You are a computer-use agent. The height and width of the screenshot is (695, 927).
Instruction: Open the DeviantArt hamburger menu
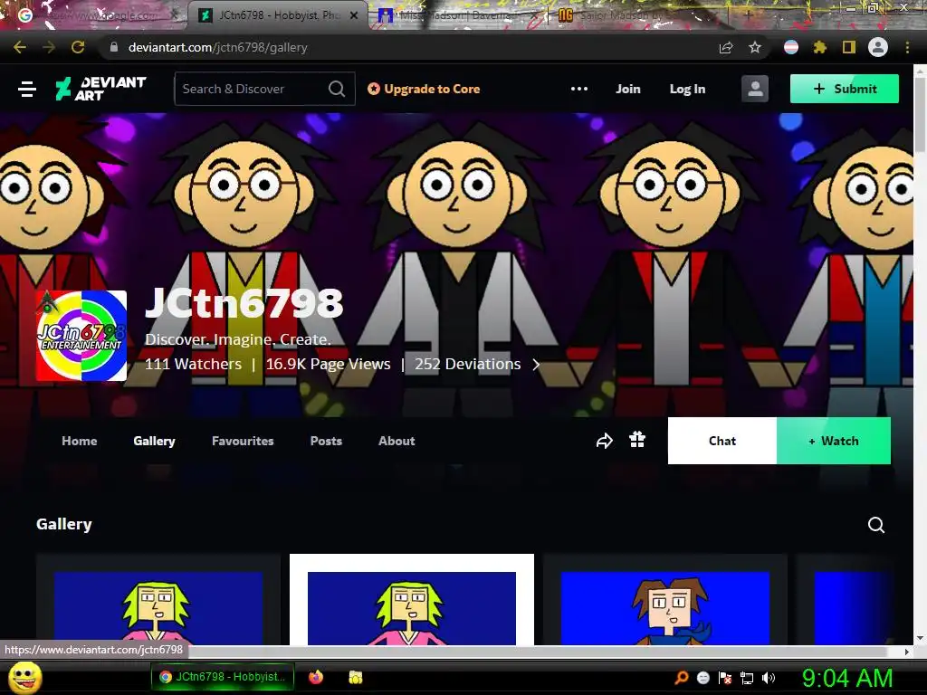27,90
